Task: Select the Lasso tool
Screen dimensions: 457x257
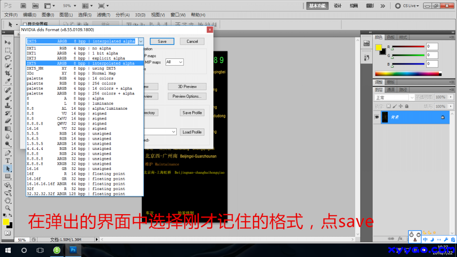Action: [8, 58]
